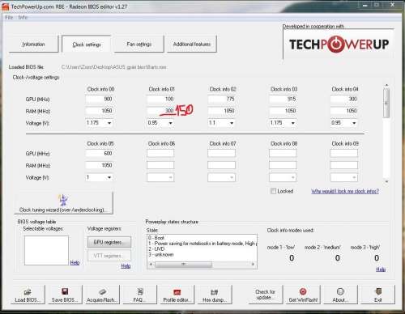The image size is (405, 314).
Task: Click the Powerplay state list horizontal scrollbar
Action: pyautogui.click(x=202, y=264)
